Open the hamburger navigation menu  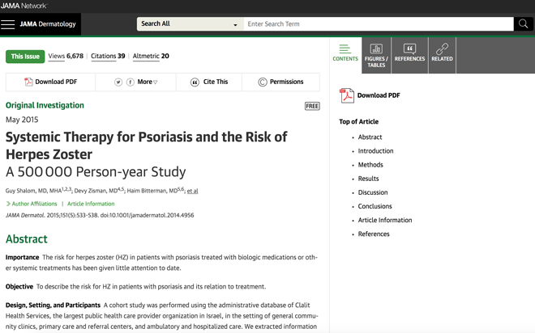7,24
